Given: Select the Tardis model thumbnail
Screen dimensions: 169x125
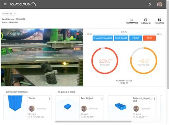Looking at the screenshot, I should click(15, 107).
